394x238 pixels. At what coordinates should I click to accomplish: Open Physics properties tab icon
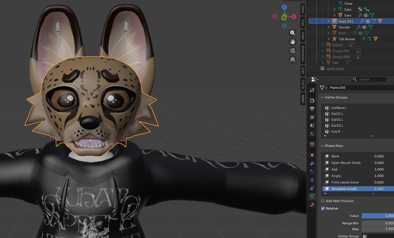tap(312, 180)
